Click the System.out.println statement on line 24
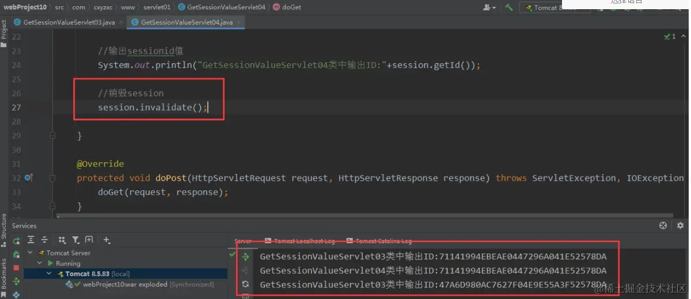691x299 pixels. 288,65
